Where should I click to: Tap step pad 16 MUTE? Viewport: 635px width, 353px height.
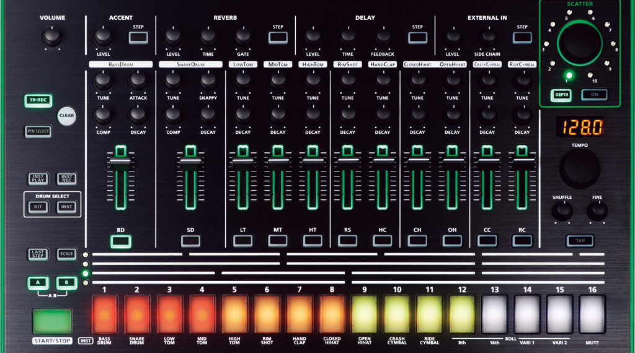(x=592, y=314)
